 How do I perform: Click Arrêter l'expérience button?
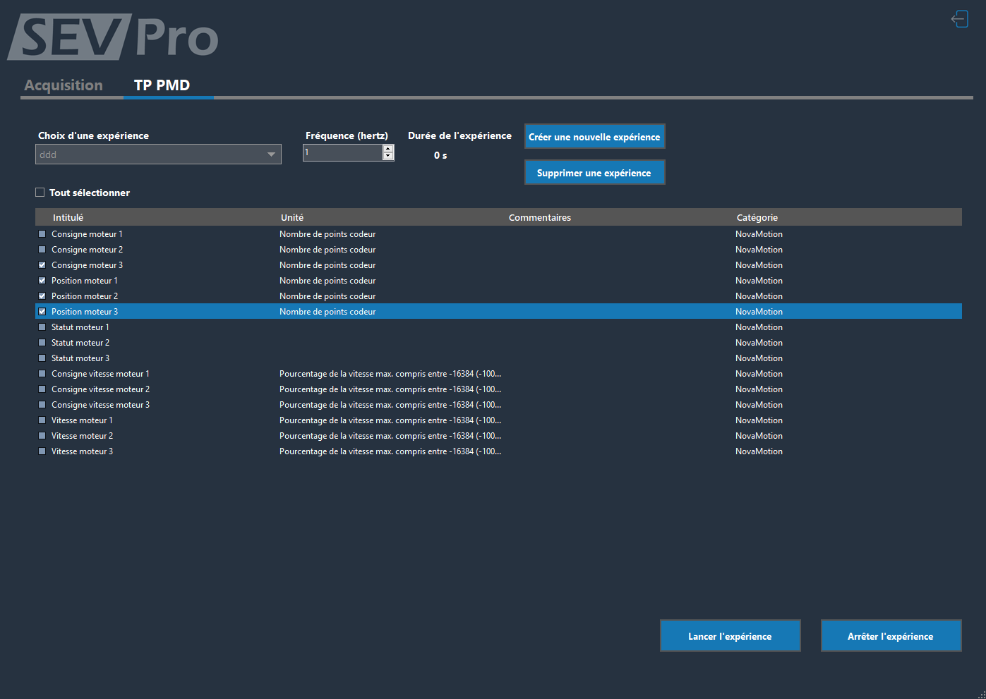click(891, 636)
